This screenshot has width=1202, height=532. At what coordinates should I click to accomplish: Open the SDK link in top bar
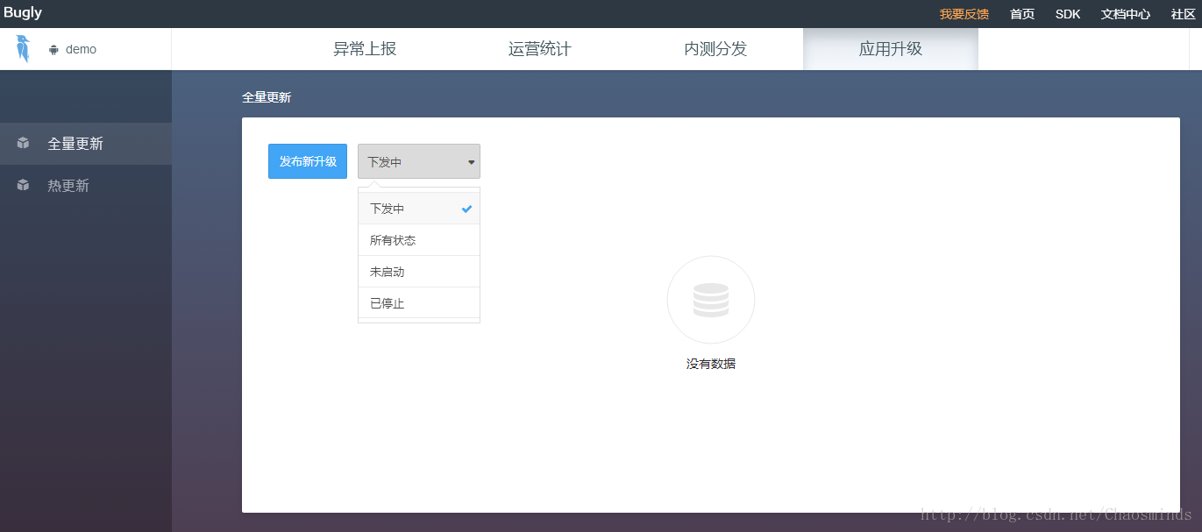pyautogui.click(x=1068, y=14)
